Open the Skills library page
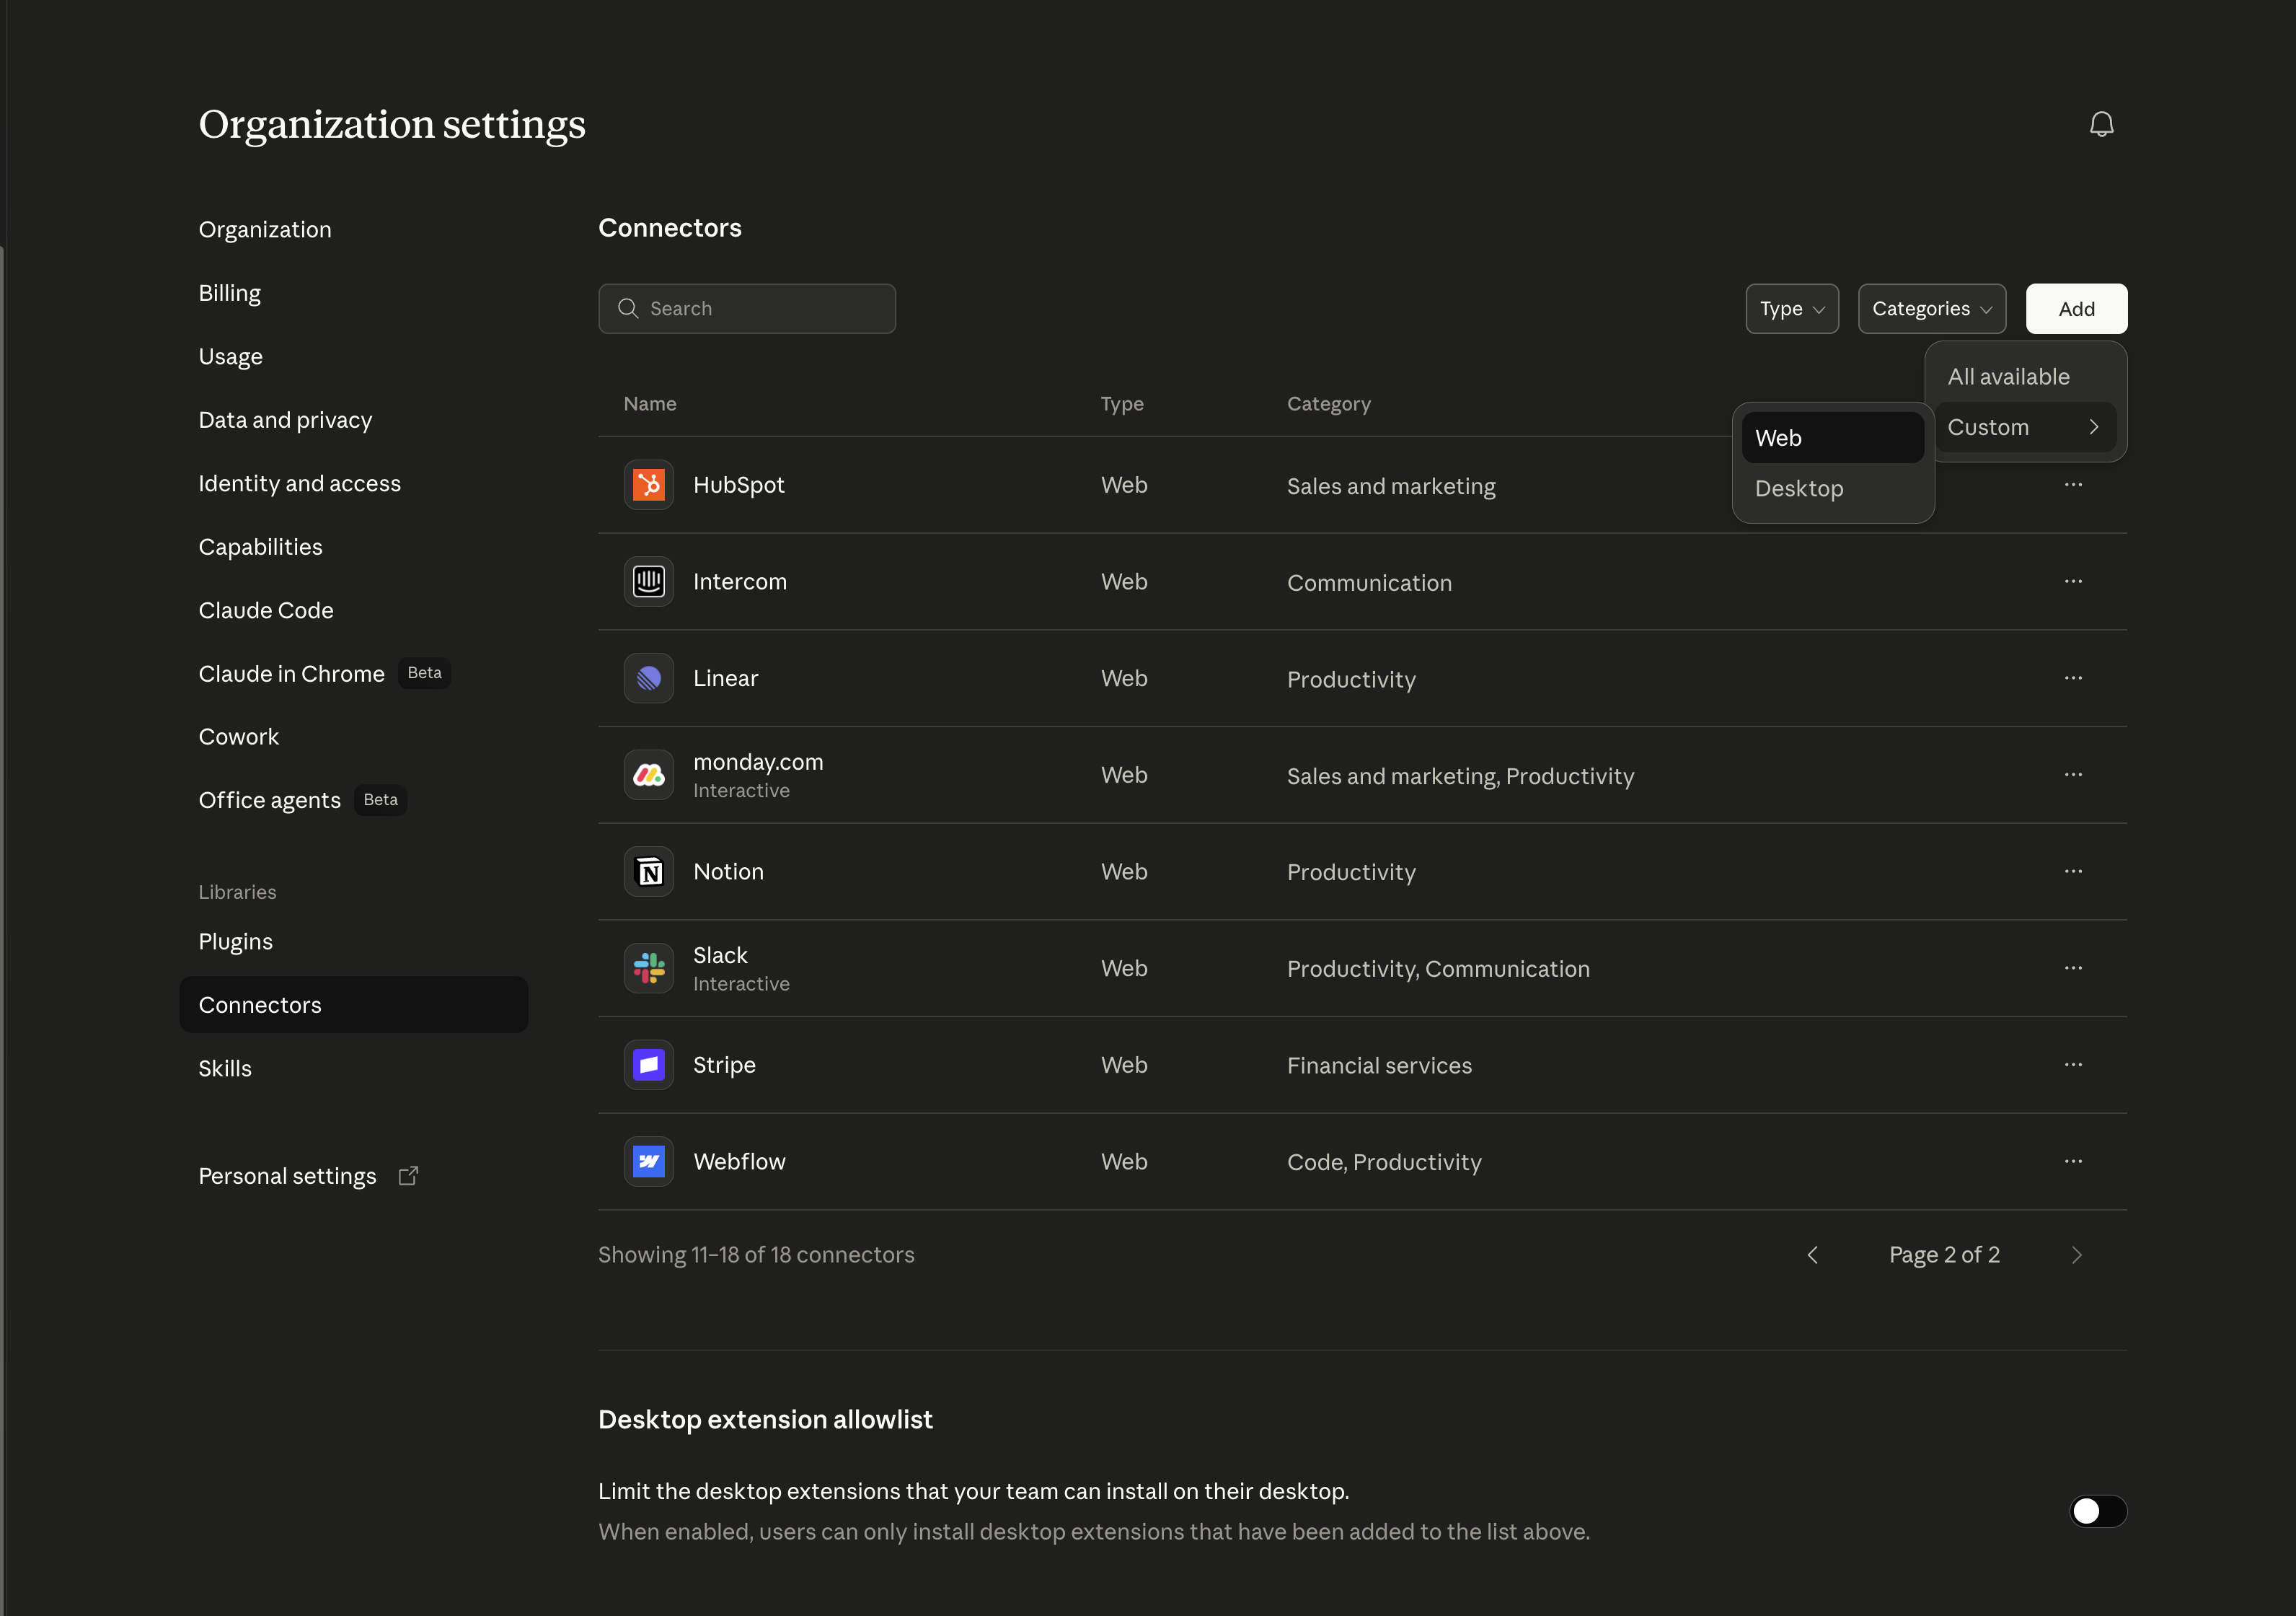 click(x=225, y=1068)
